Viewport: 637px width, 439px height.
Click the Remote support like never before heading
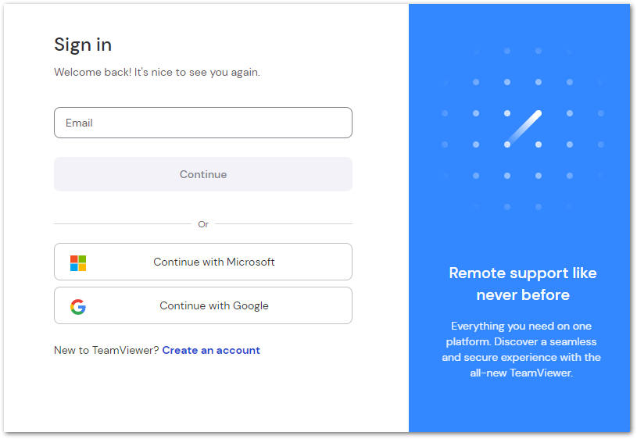pos(522,284)
